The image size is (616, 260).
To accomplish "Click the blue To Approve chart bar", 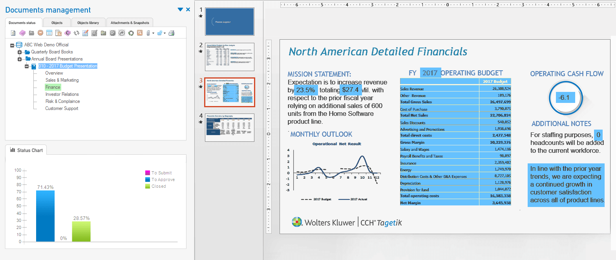I will (x=45, y=216).
